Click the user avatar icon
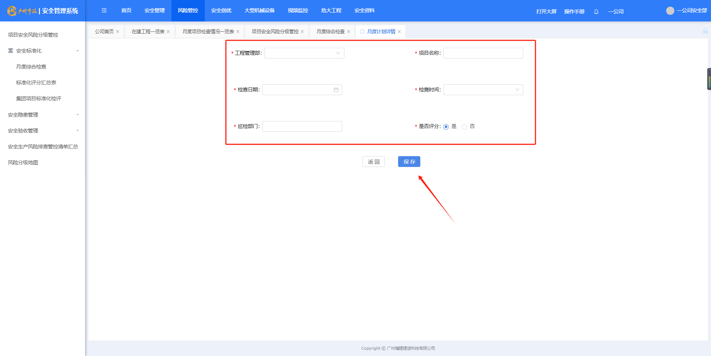The image size is (711, 356). 670,11
